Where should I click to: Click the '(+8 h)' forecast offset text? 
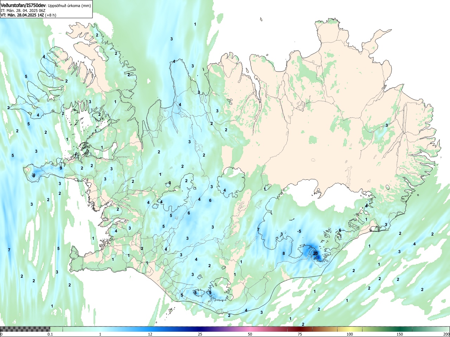coord(51,15)
